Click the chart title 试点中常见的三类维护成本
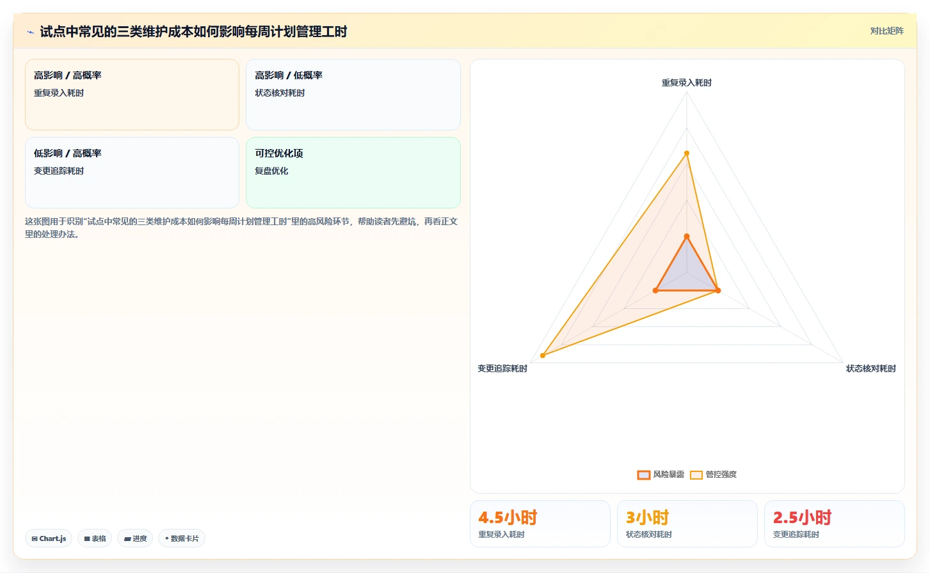Screen dimensions: 930x573 click(194, 31)
